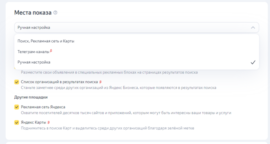The image size is (270, 144).
Task: Uncheck Список организаций в результатах поиска
Action: point(17,82)
